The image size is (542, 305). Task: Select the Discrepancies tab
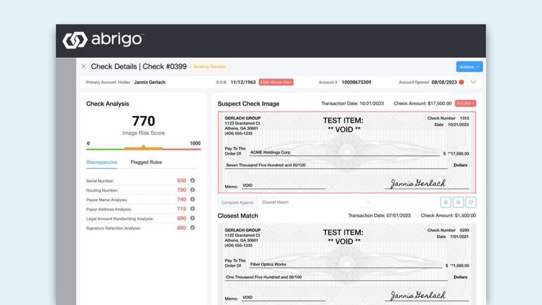coord(102,162)
